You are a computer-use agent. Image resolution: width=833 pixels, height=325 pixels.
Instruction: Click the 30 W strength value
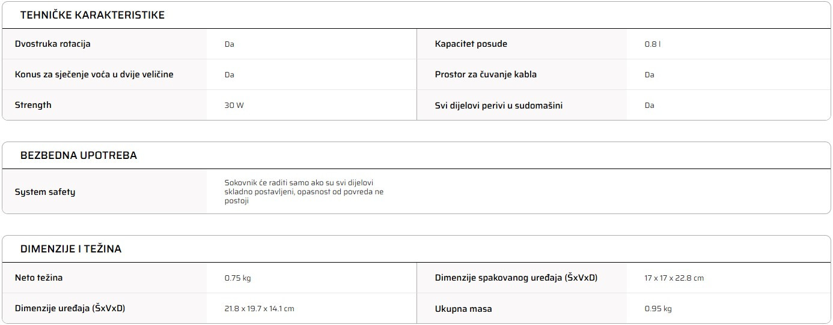234,106
